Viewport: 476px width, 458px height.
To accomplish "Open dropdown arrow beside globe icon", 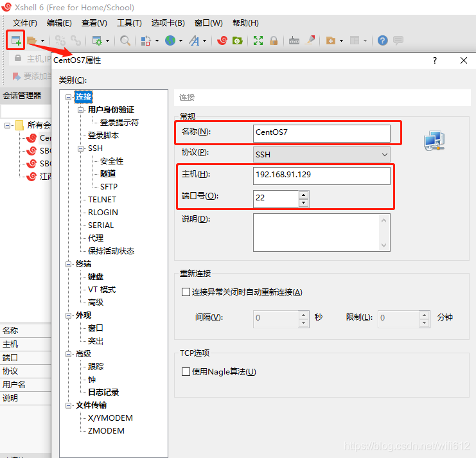I will click(181, 40).
